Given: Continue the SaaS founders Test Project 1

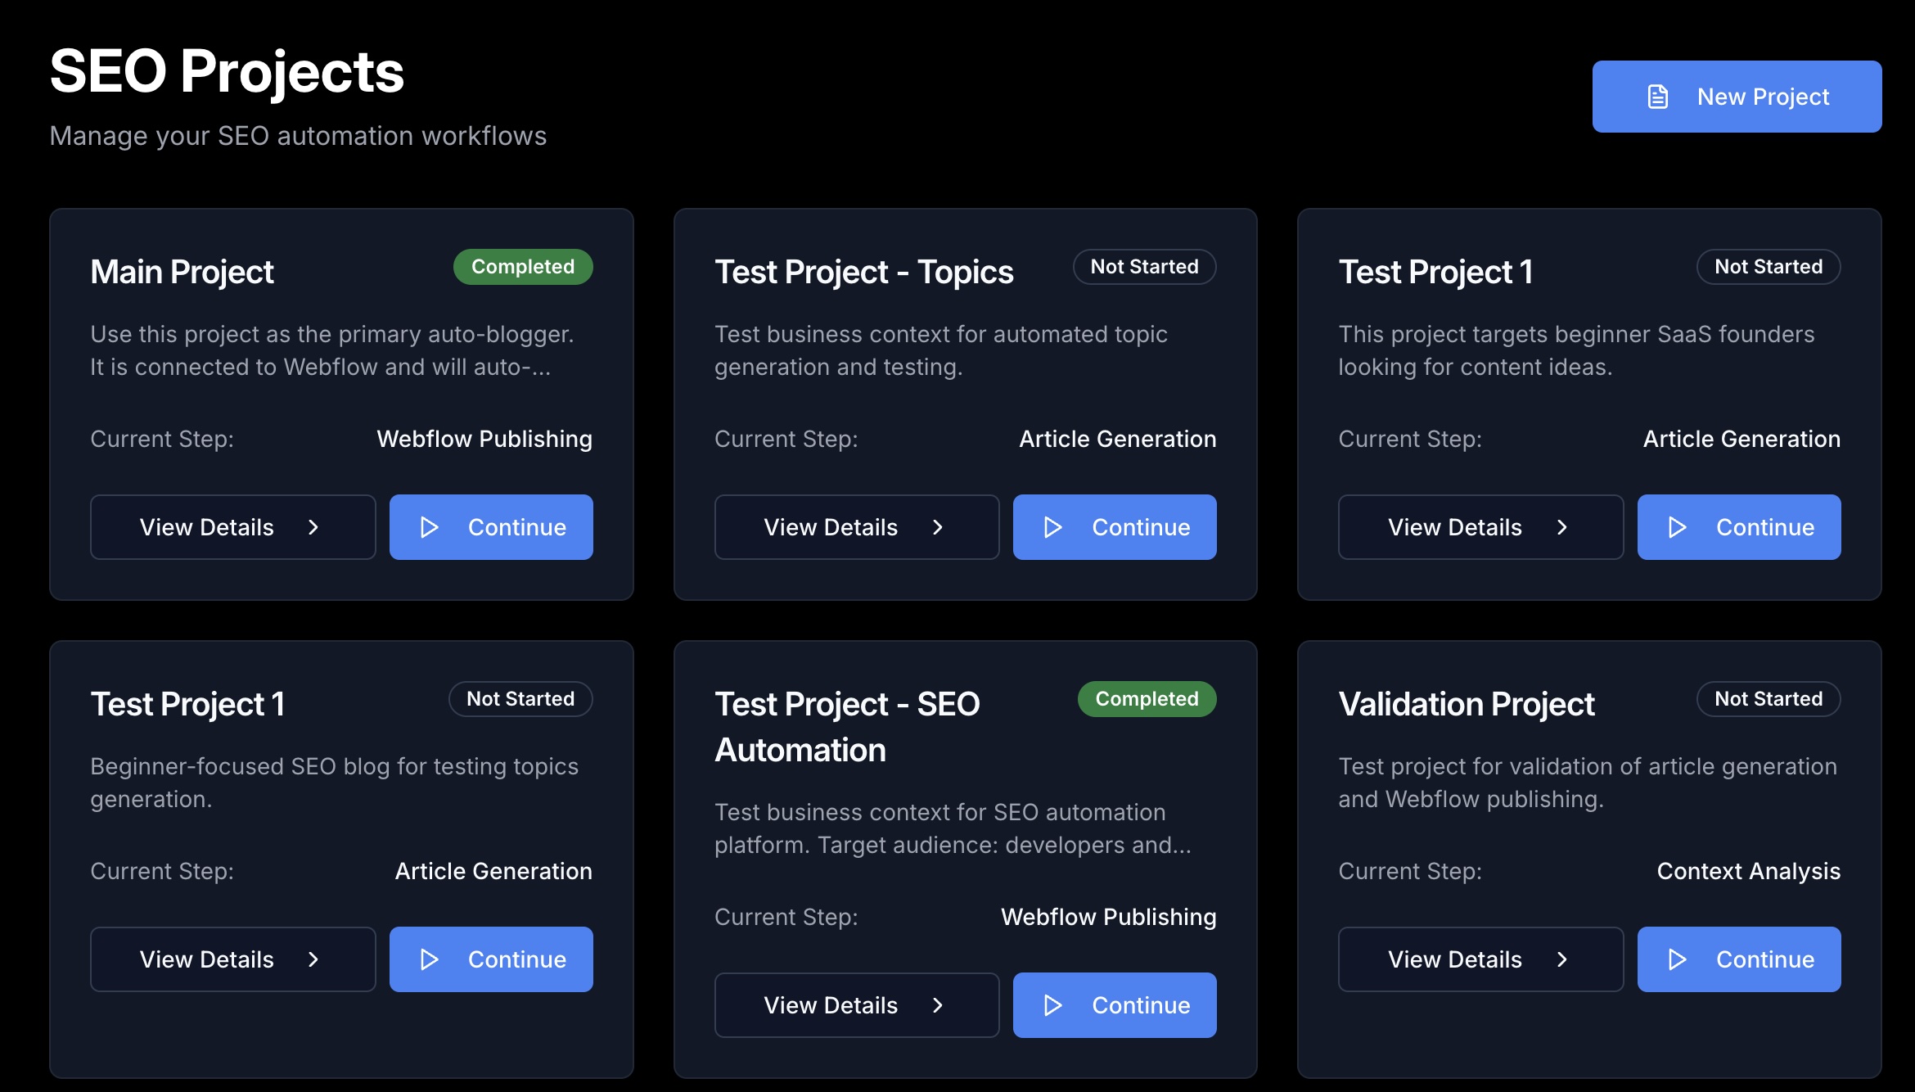Looking at the screenshot, I should pyautogui.click(x=1739, y=527).
